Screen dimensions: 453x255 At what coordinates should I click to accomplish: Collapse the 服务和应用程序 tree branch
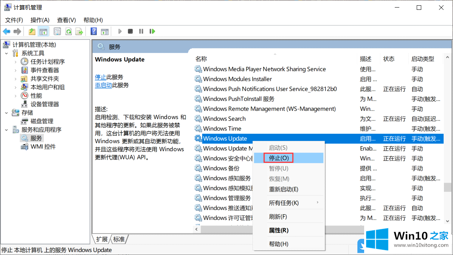coord(6,130)
